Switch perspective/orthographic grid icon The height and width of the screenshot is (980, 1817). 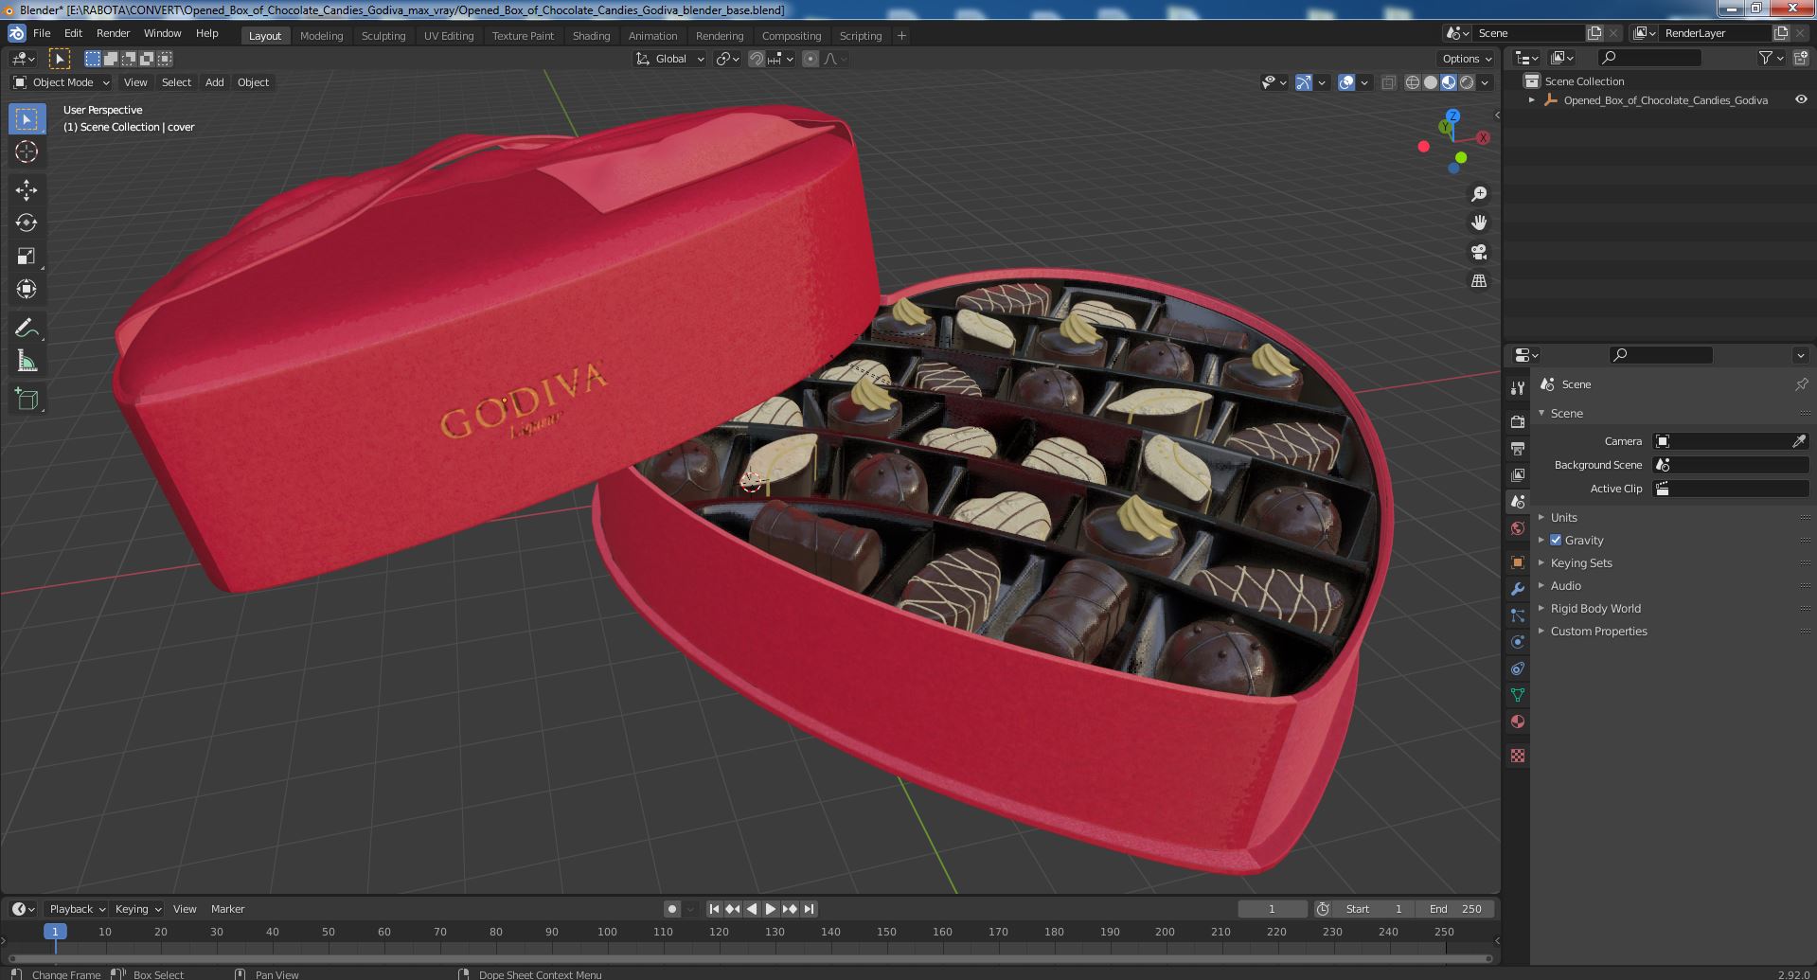coord(1479,281)
